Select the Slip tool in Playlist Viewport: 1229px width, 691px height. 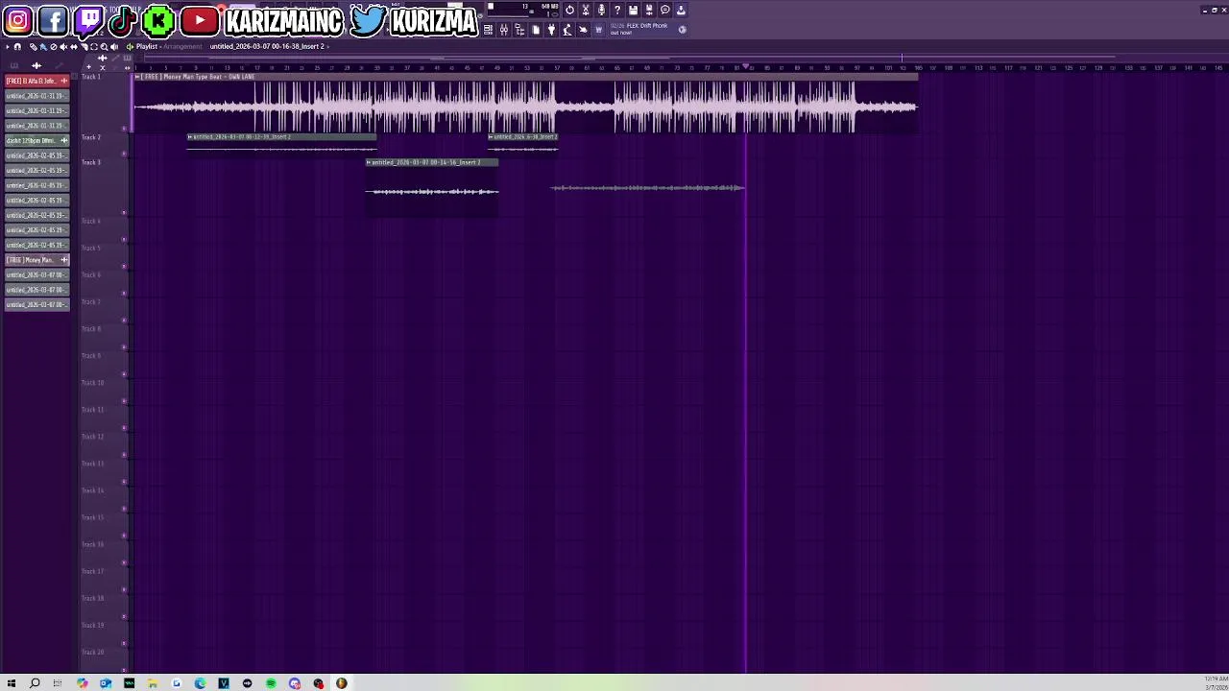74,46
